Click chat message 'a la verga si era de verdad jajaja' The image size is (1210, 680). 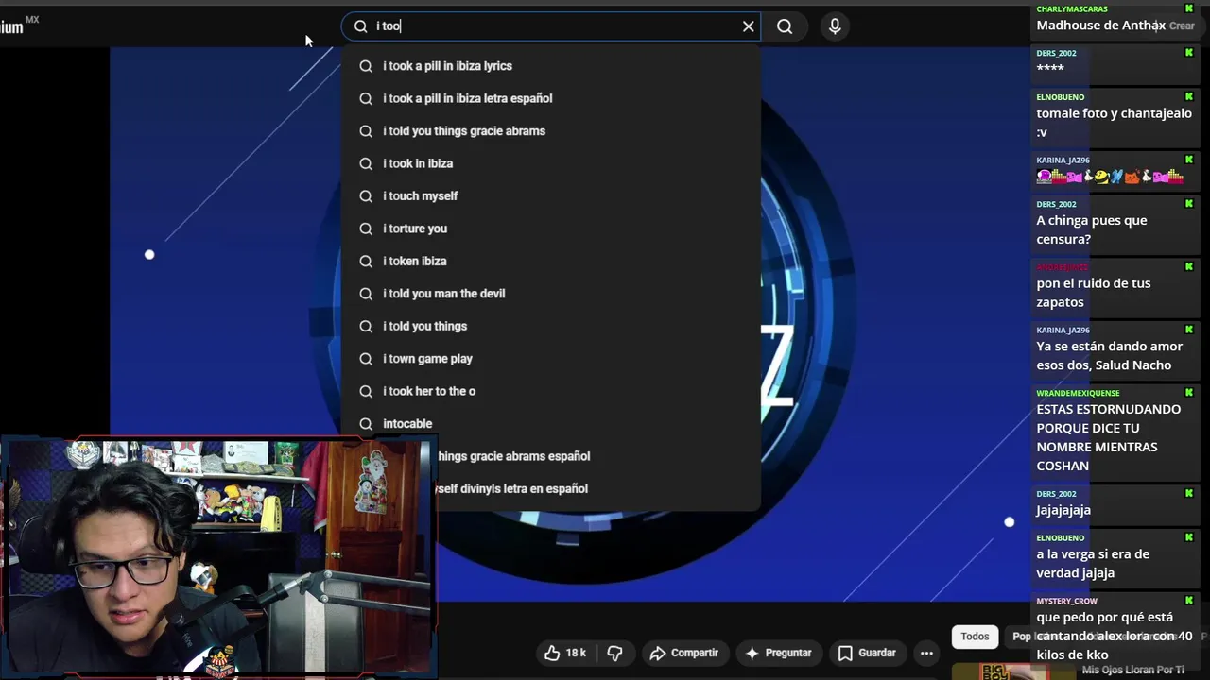(1093, 564)
